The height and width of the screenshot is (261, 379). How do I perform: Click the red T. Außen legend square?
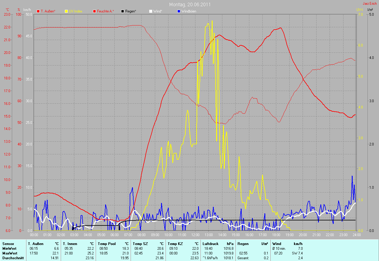click(38, 11)
